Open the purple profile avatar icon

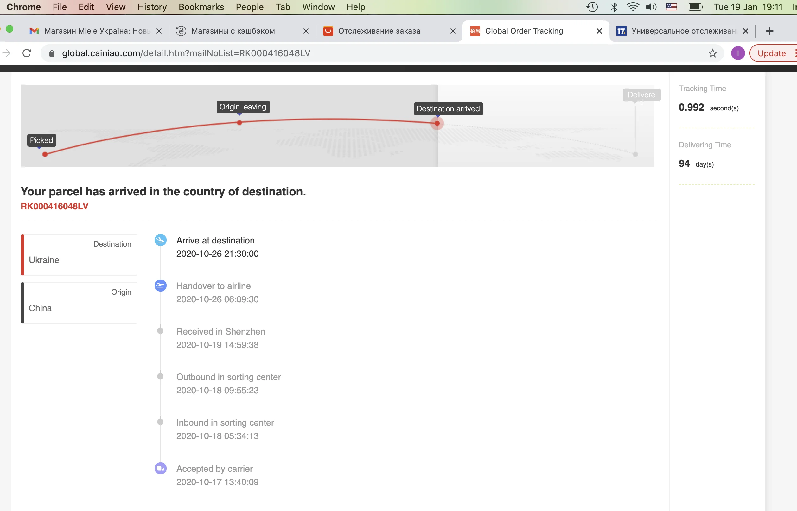click(x=737, y=53)
